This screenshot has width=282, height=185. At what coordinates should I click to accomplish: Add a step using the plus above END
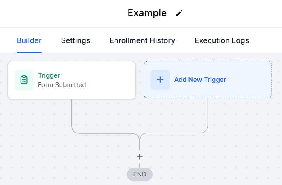140,157
